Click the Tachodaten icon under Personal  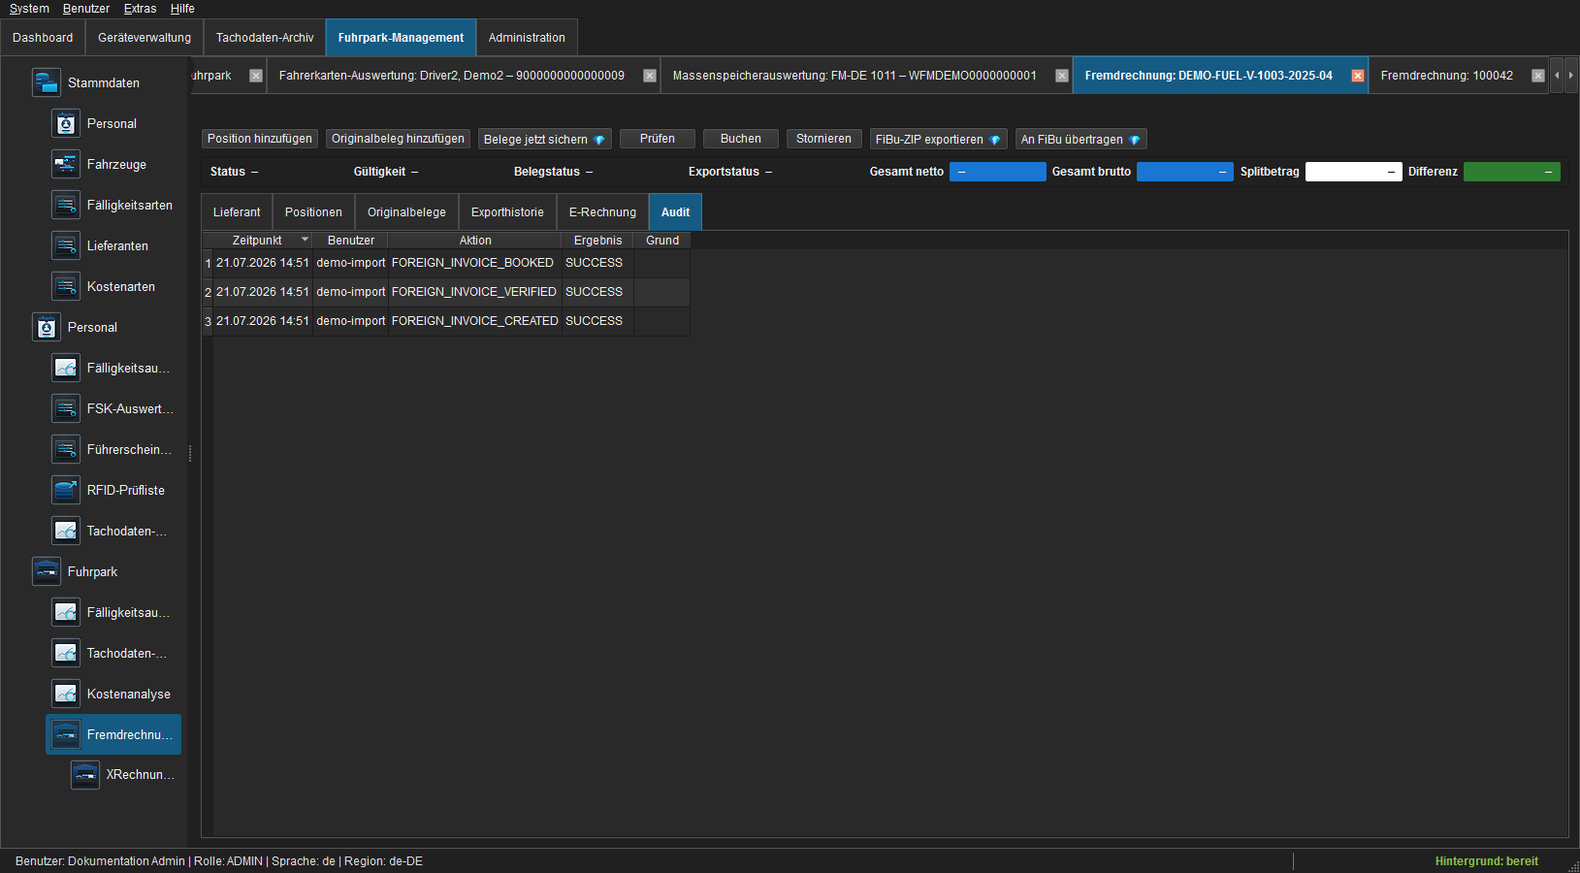coord(66,531)
